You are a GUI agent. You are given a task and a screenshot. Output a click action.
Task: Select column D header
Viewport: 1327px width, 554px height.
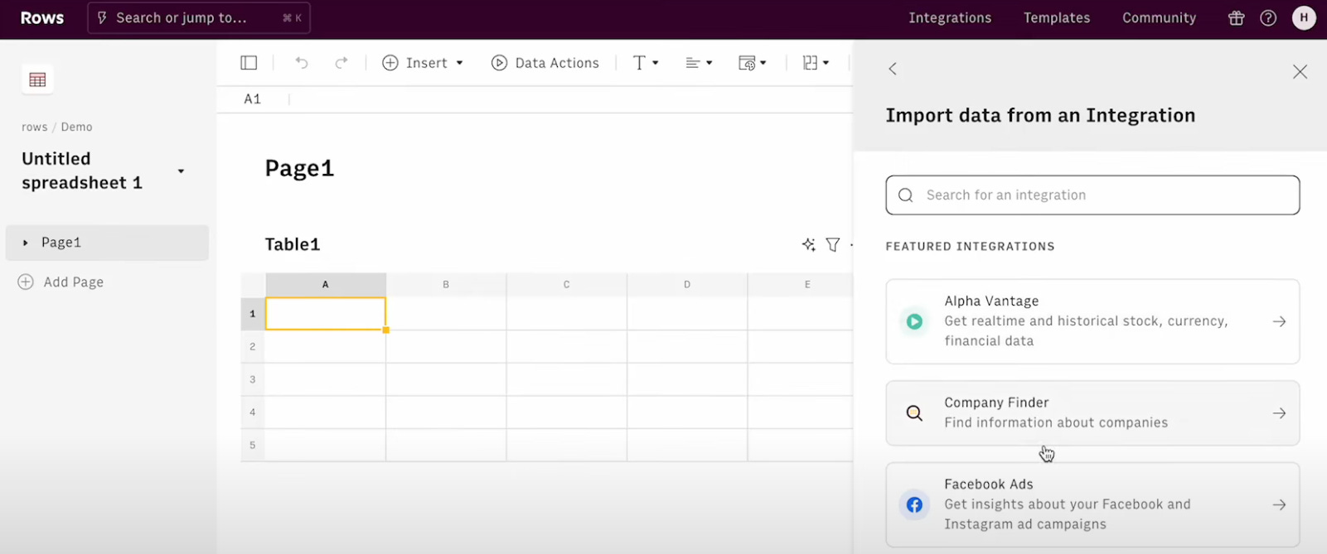pos(687,284)
